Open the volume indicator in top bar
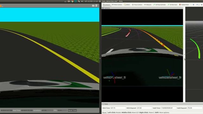This screenshot has width=203, height=114. (82, 1)
